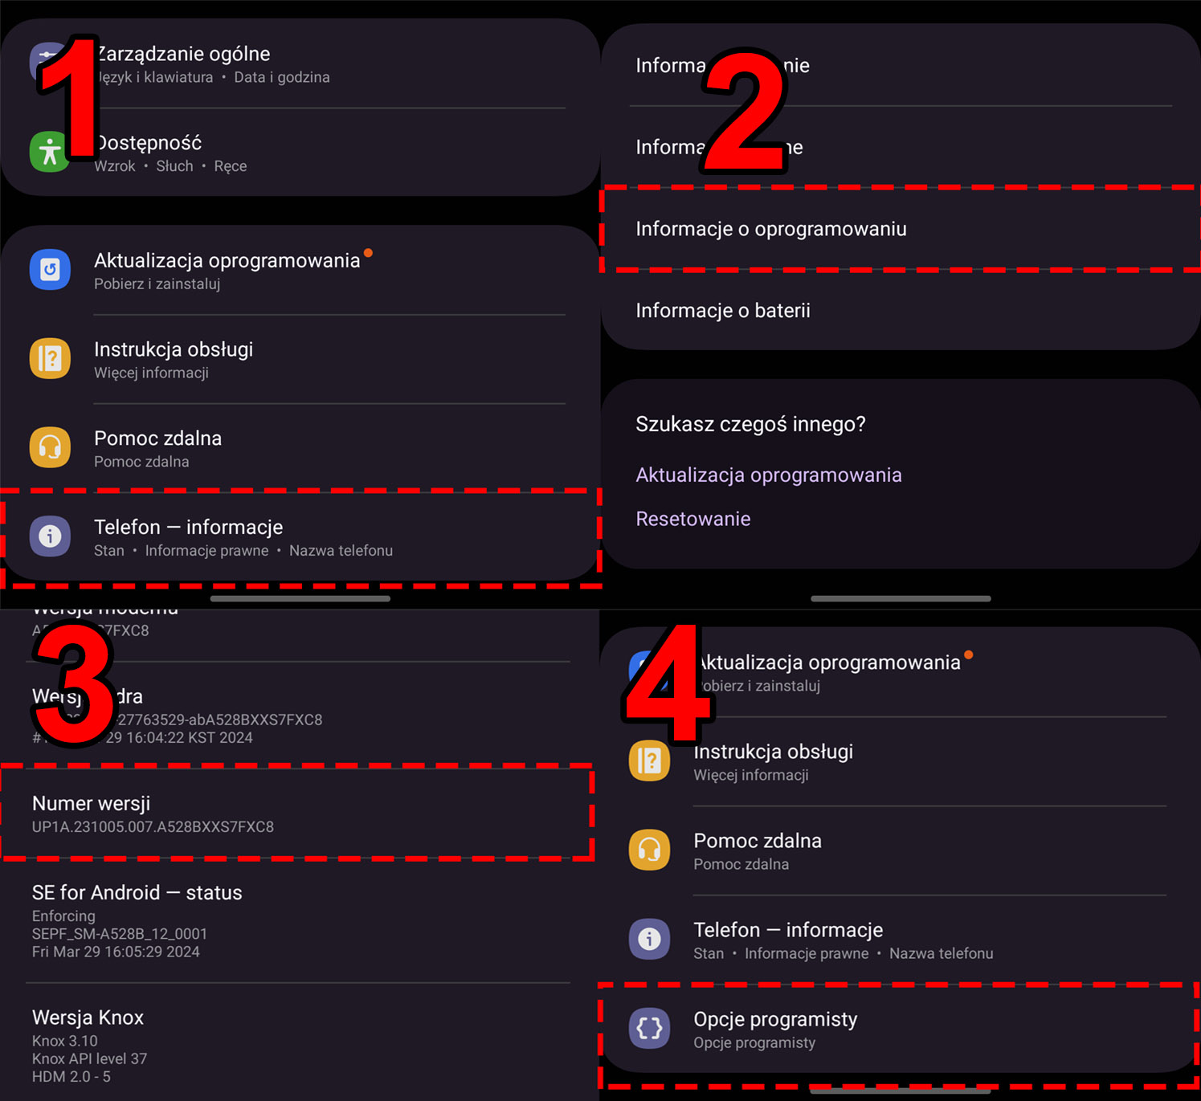Image resolution: width=1201 pixels, height=1101 pixels.
Task: Tap Aktualizacja oprogramowania text in panel 4
Action: pyautogui.click(x=827, y=663)
